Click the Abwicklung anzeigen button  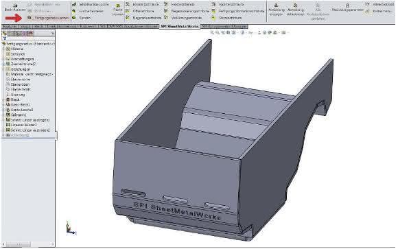coord(276,10)
